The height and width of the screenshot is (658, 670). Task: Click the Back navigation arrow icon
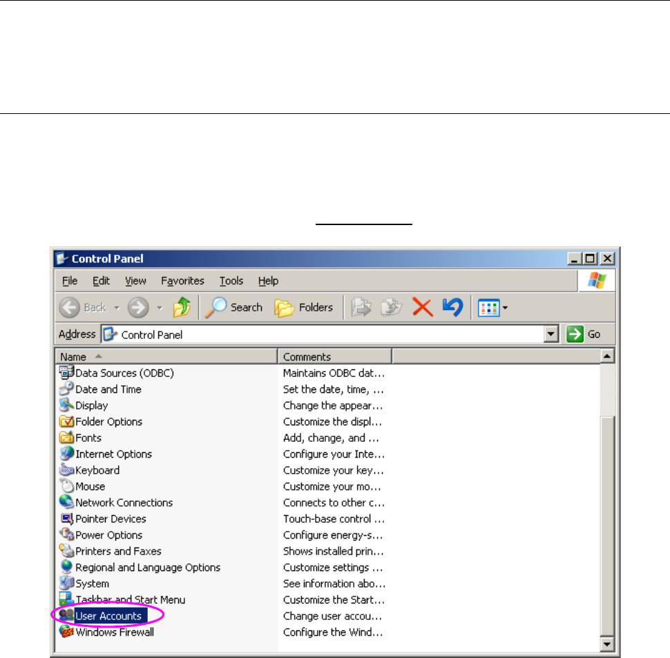pyautogui.click(x=69, y=307)
